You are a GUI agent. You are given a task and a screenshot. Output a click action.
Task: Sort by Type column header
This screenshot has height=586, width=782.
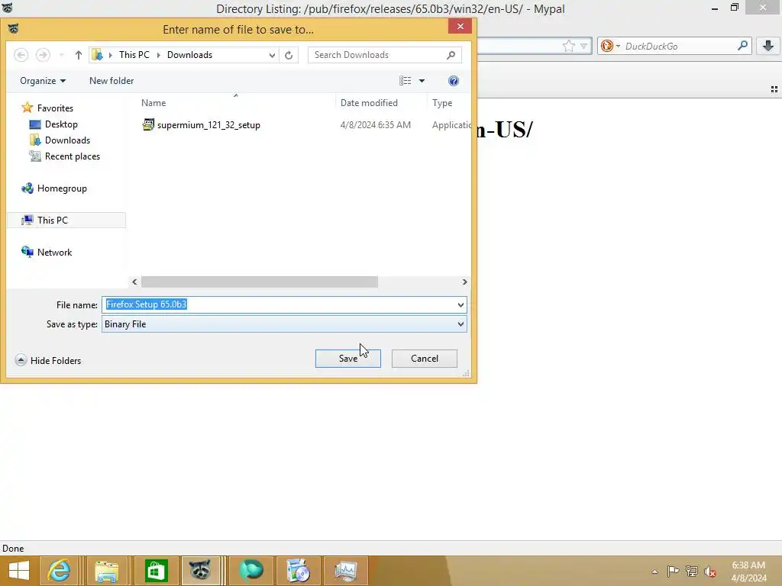[442, 103]
